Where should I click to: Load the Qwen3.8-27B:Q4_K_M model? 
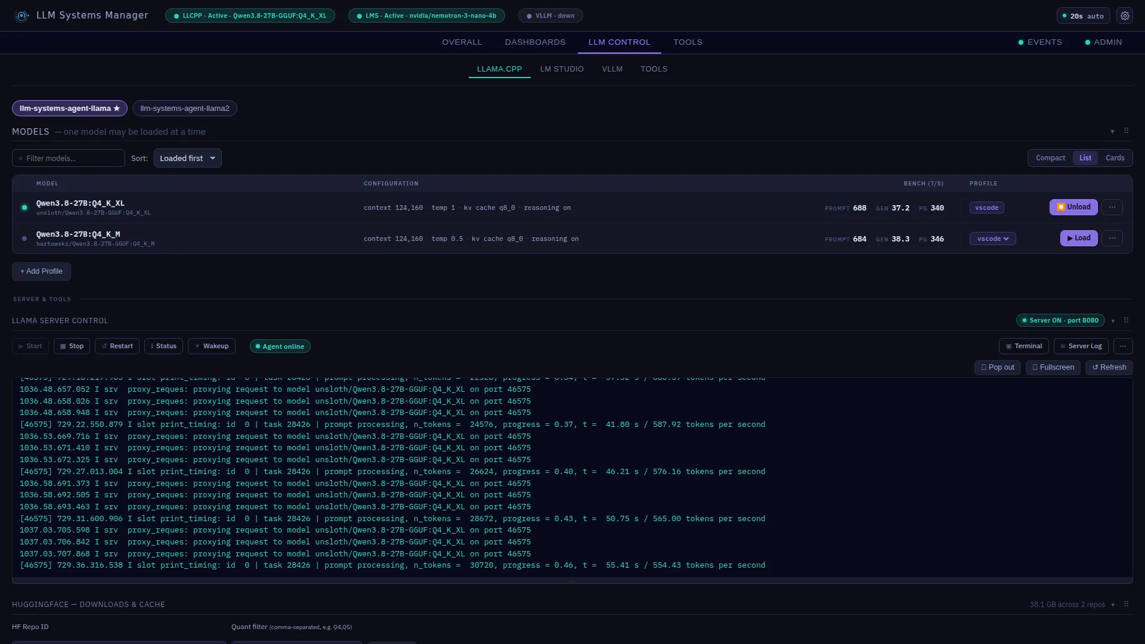tap(1079, 238)
